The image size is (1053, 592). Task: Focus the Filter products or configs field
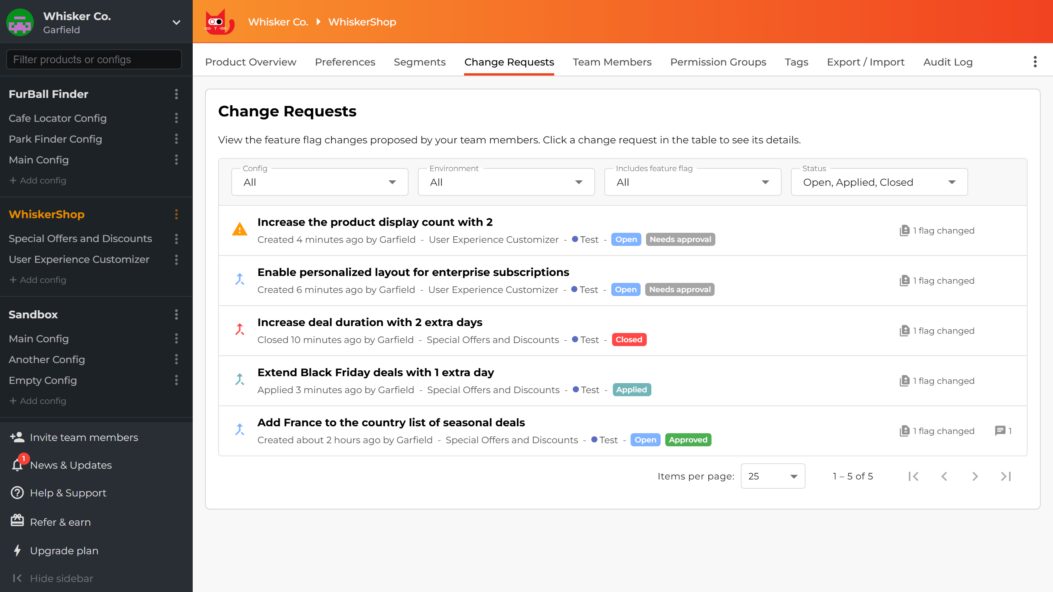click(94, 60)
